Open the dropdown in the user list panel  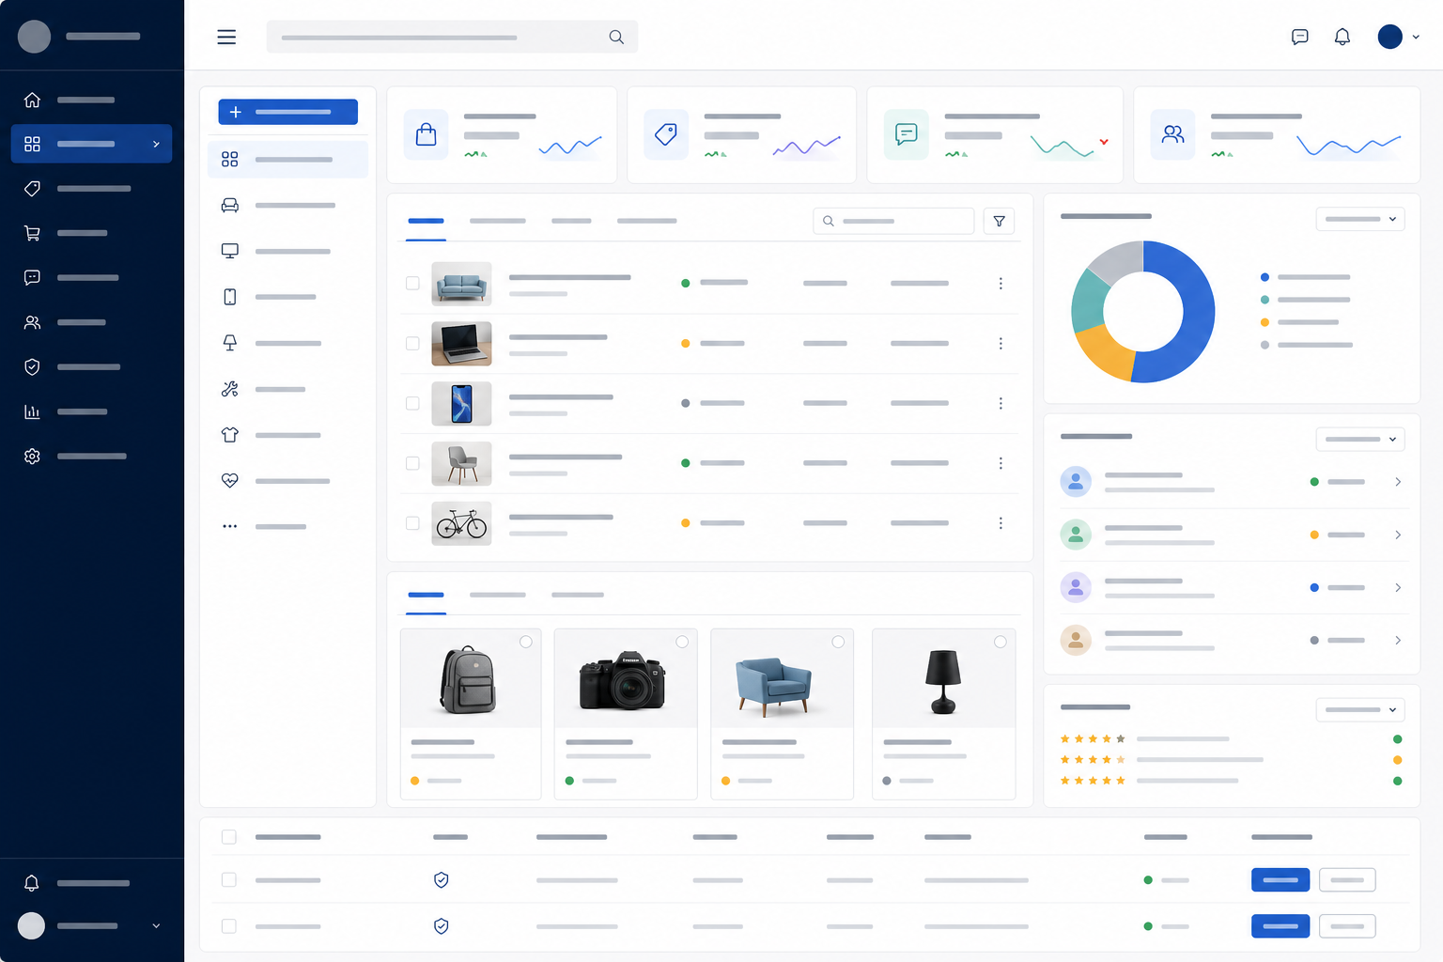1360,439
